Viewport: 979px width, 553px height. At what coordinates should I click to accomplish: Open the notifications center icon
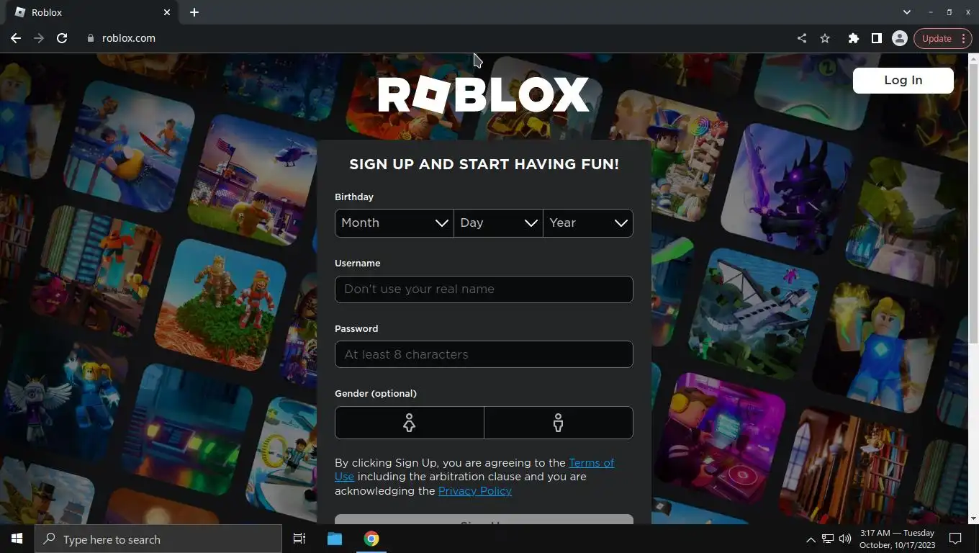[x=955, y=539]
